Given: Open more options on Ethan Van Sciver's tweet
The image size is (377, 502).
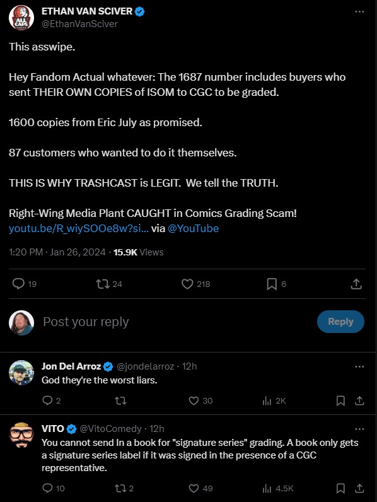Looking at the screenshot, I should pos(359,11).
